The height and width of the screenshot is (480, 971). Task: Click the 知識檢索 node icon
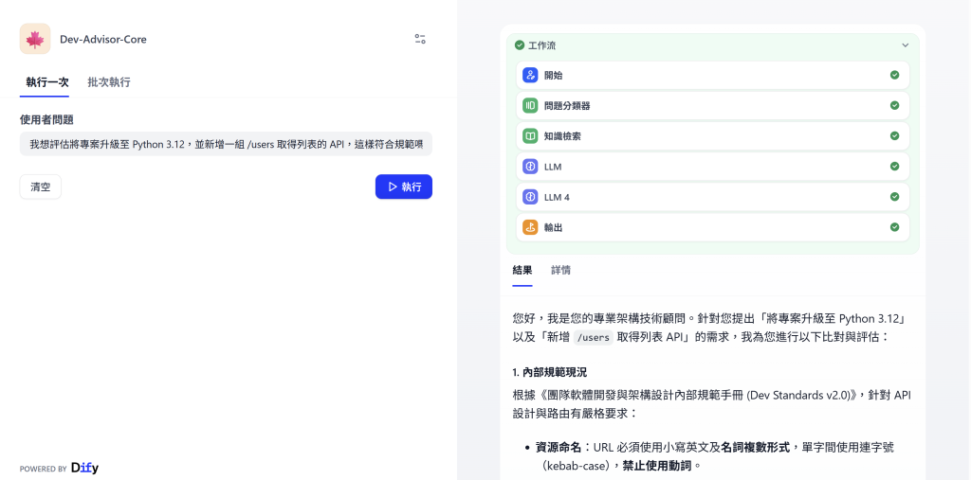coord(530,136)
